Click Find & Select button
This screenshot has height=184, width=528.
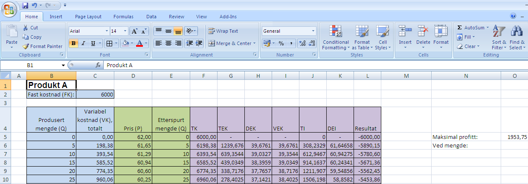pos(517,37)
